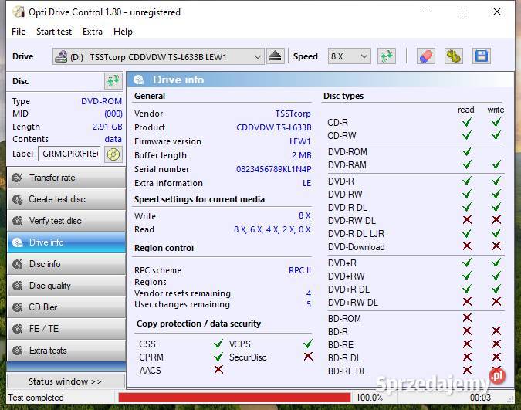Viewport: 521px width, 410px height.
Task: Click the firmware version LEW1
Action: [299, 141]
